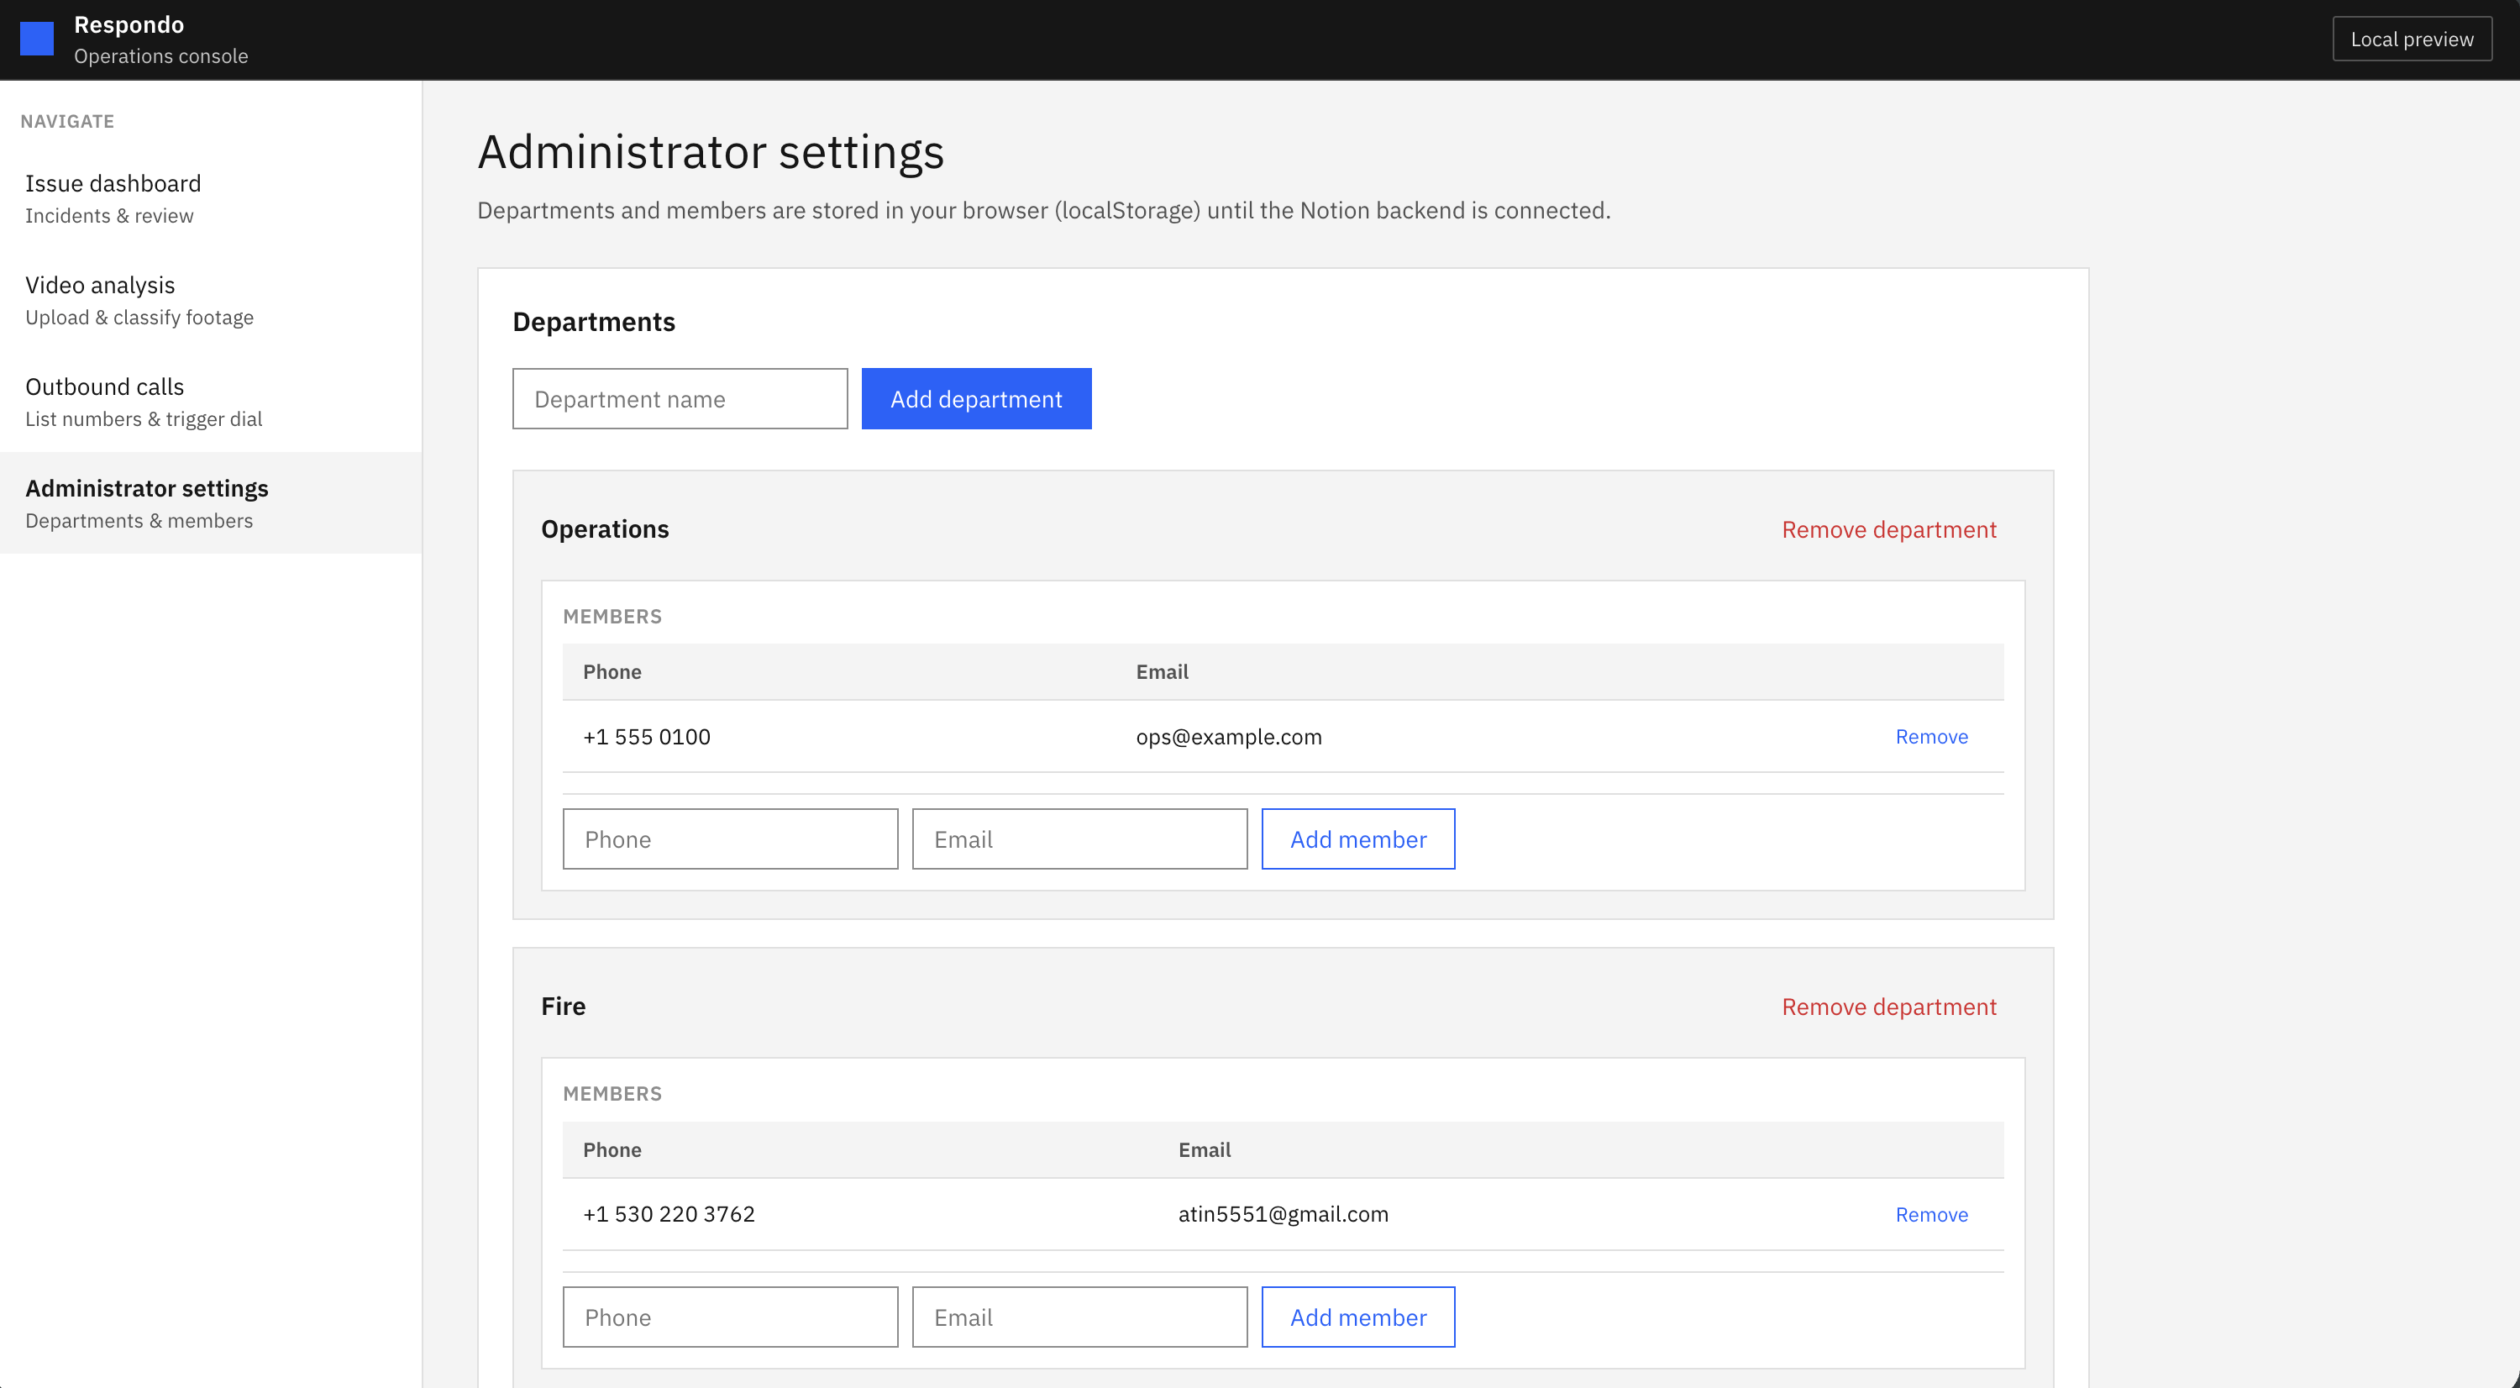Focus the Department name field
The image size is (2520, 1388).
679,399
